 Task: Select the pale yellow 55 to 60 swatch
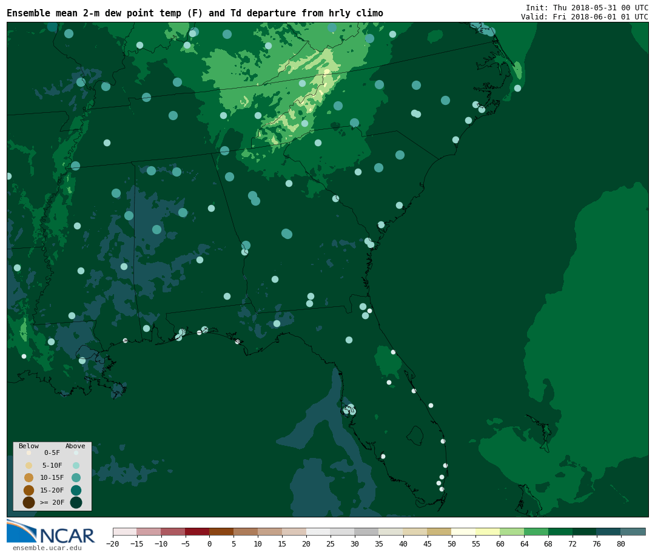point(488,532)
